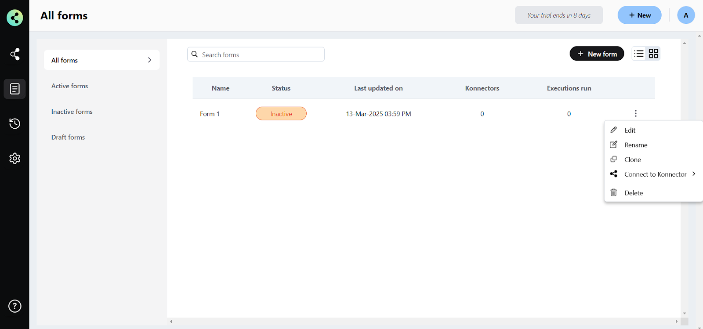Viewport: 703px width, 329px height.
Task: Click the horizontal scrollbar right arrow
Action: point(677,322)
